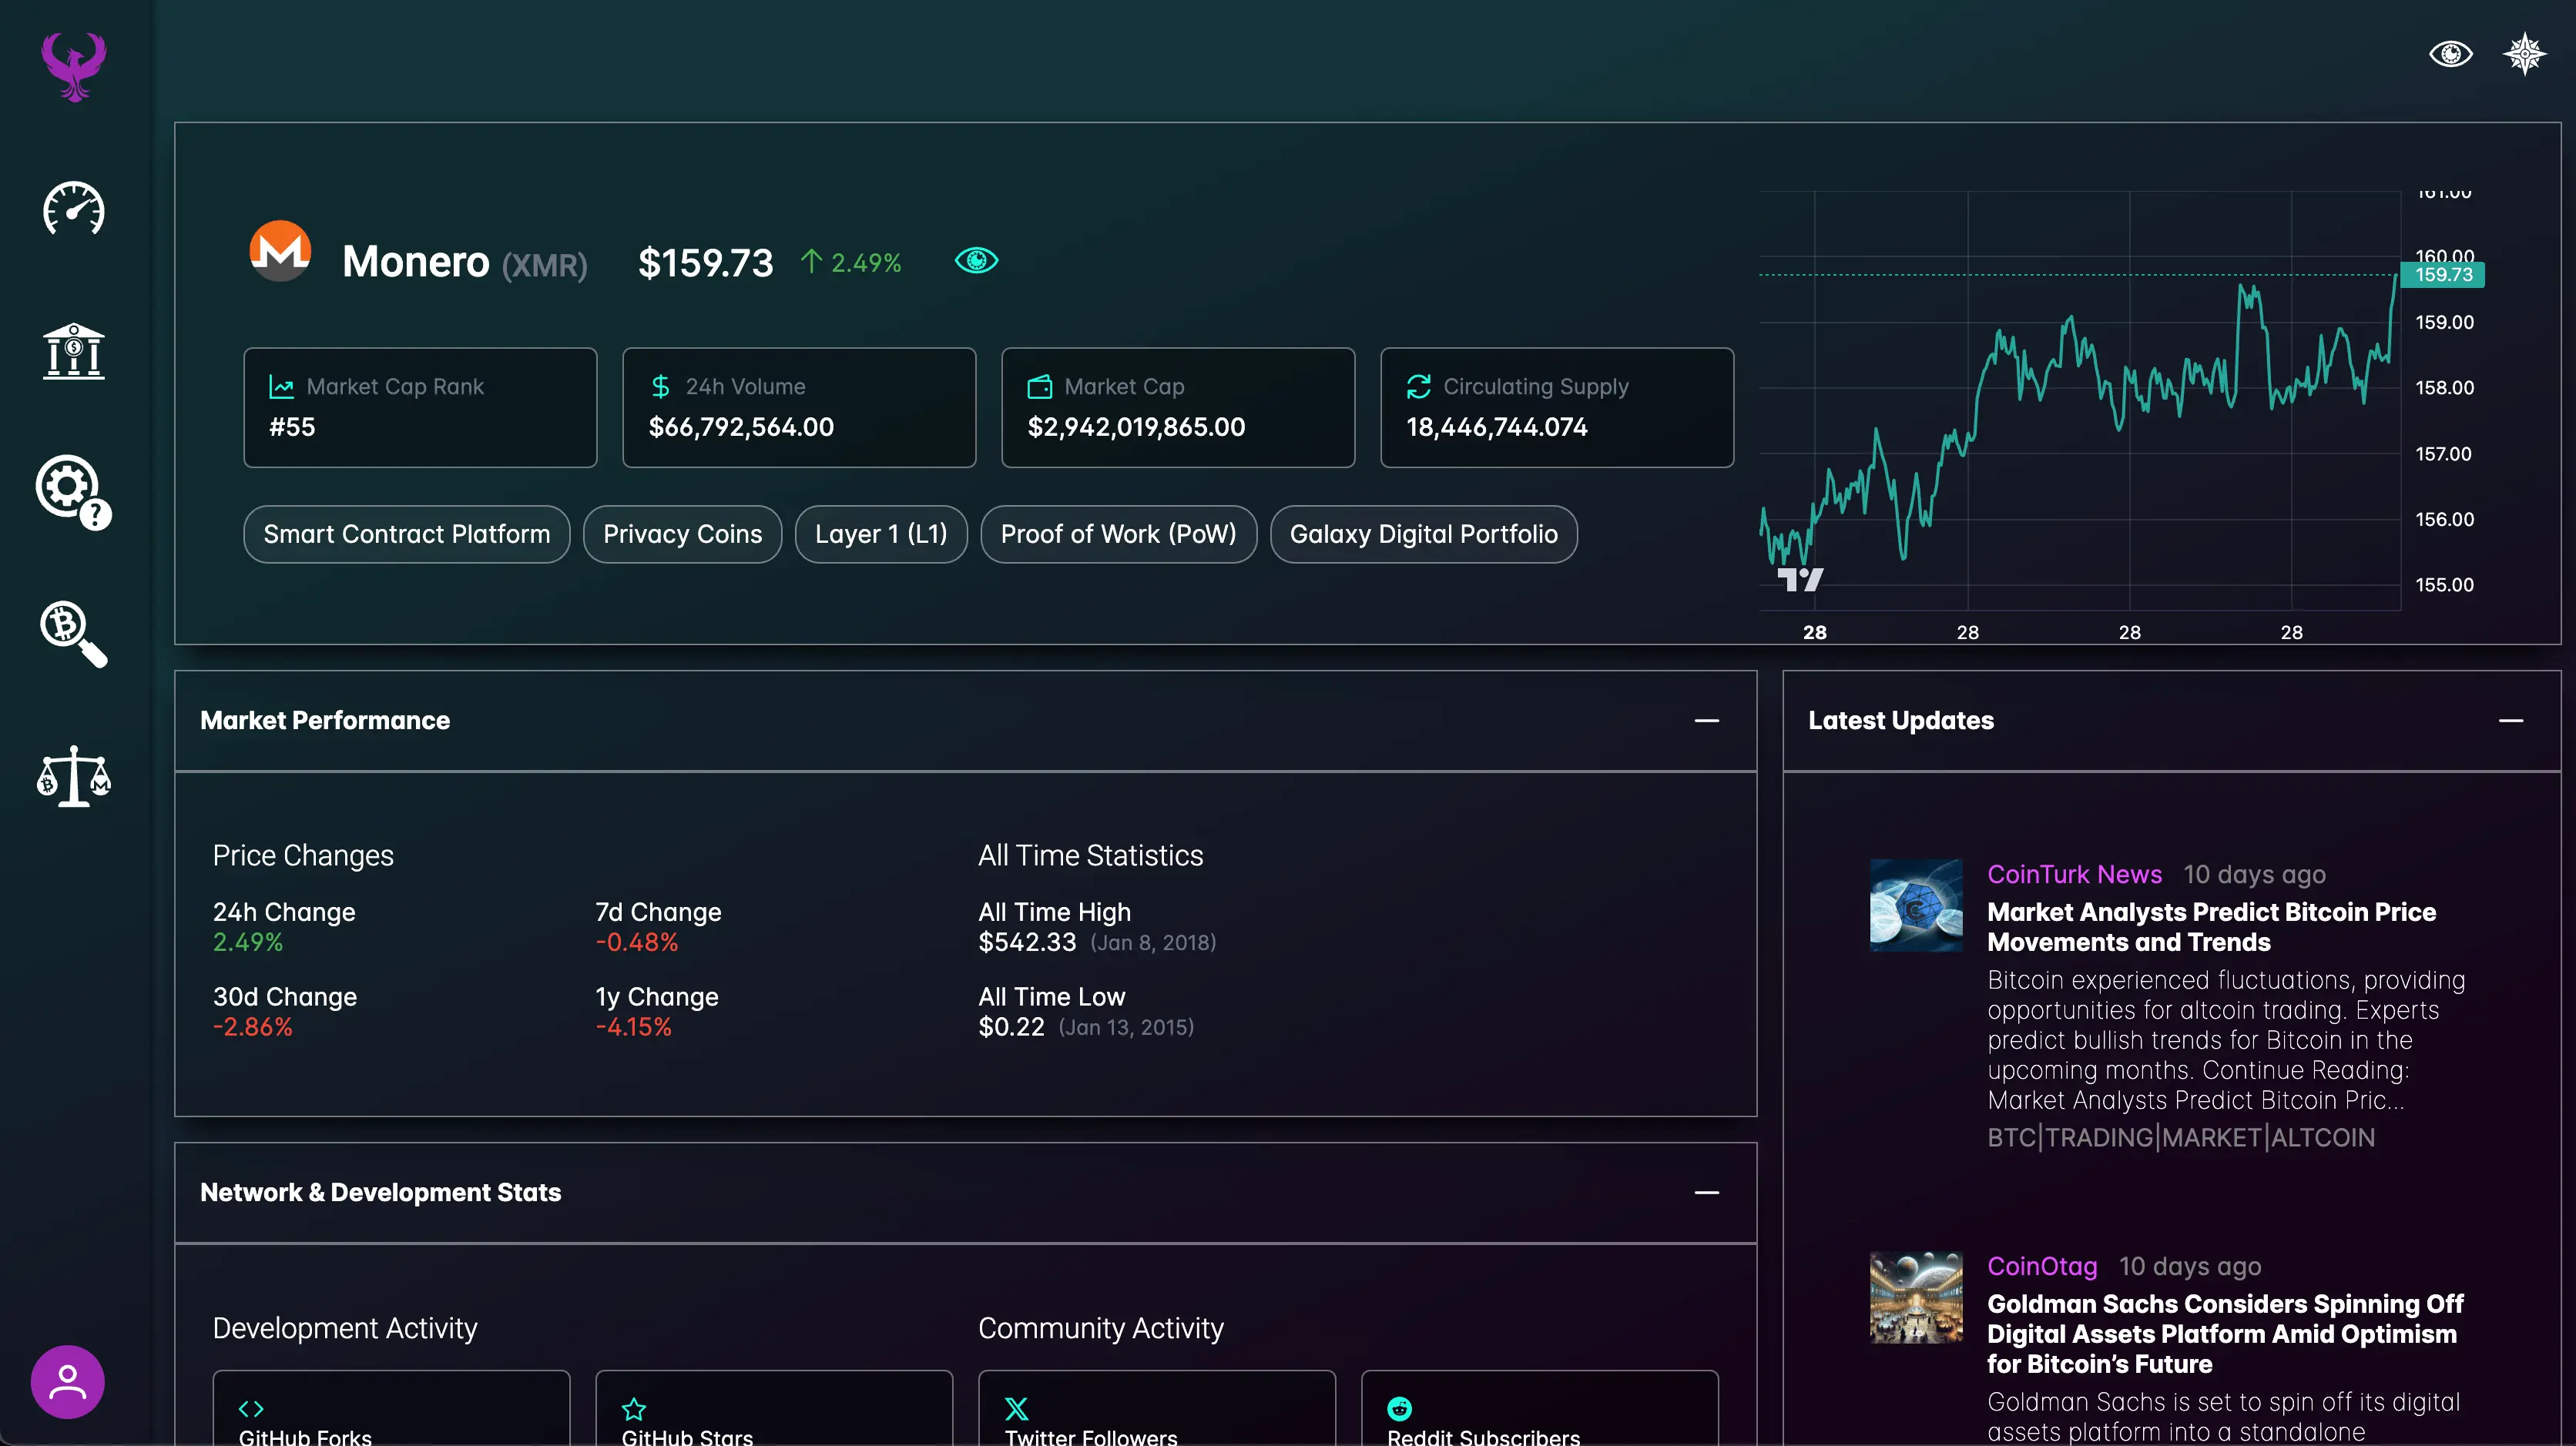Collapse the Latest Updates panel

coord(2511,721)
